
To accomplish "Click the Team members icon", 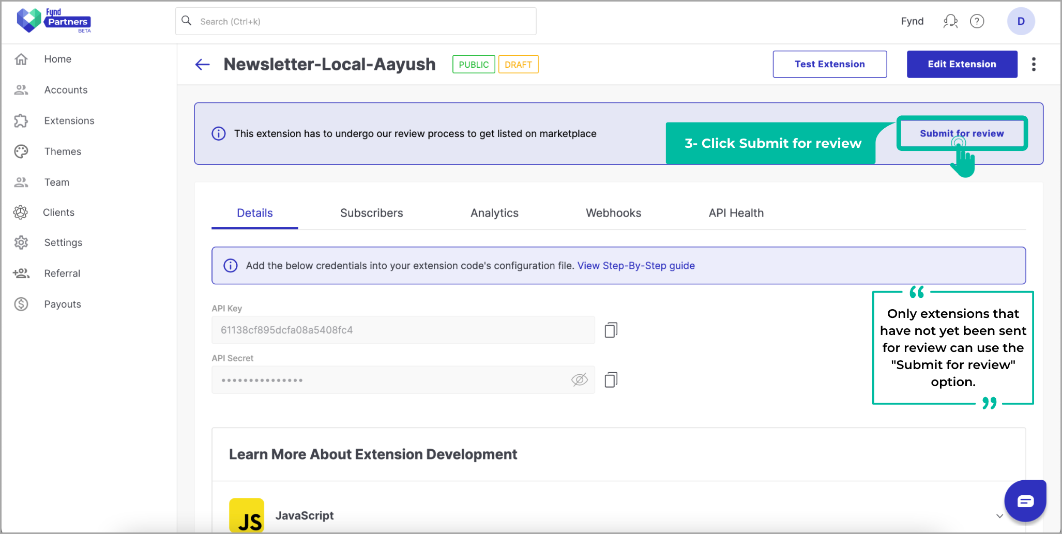I will pyautogui.click(x=21, y=182).
